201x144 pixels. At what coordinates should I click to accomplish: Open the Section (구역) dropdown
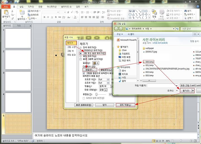click(x=32, y=18)
